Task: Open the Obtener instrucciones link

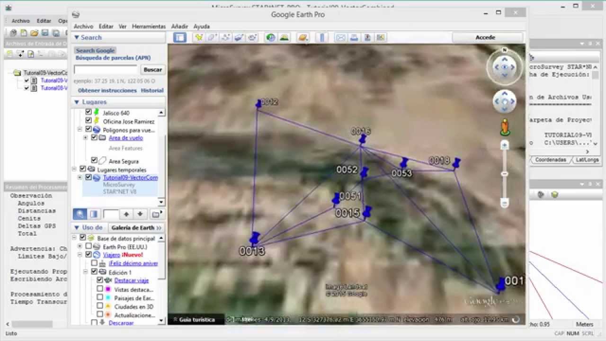Action: (107, 90)
